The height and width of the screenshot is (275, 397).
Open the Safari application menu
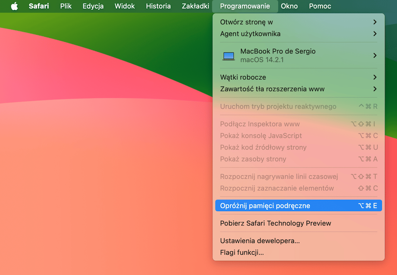coord(39,6)
